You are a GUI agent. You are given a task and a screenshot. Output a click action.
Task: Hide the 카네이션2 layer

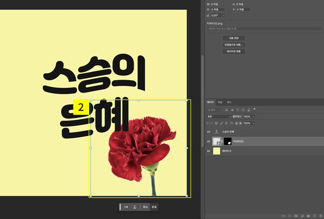point(208,142)
